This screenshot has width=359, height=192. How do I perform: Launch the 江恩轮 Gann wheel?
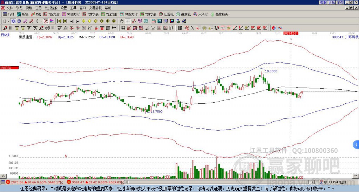pos(166,14)
